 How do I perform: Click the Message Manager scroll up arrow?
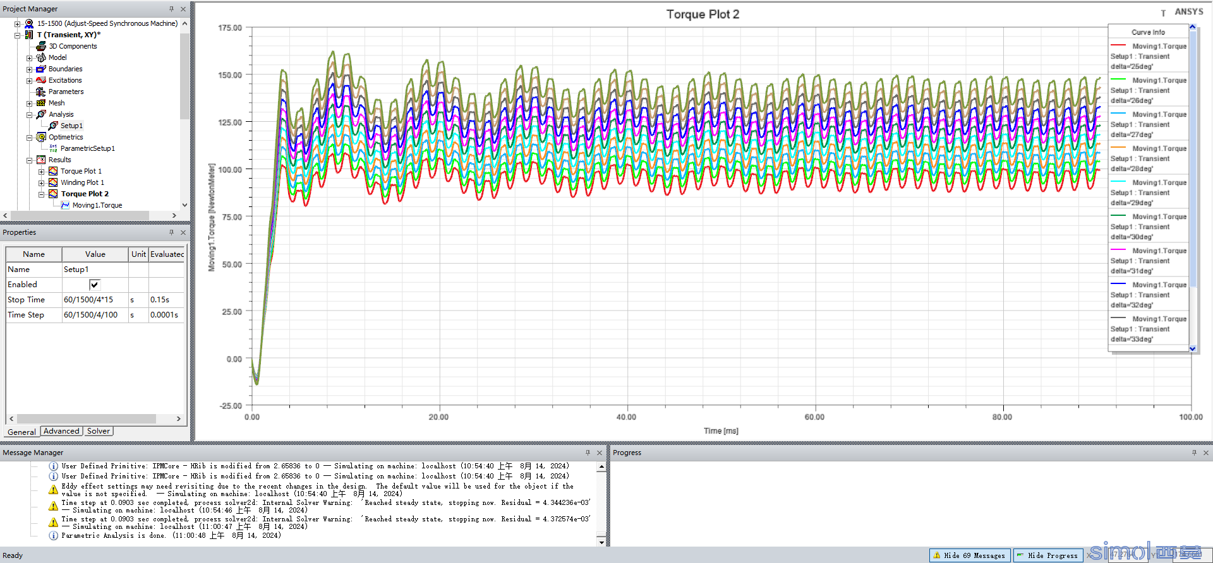click(x=601, y=467)
